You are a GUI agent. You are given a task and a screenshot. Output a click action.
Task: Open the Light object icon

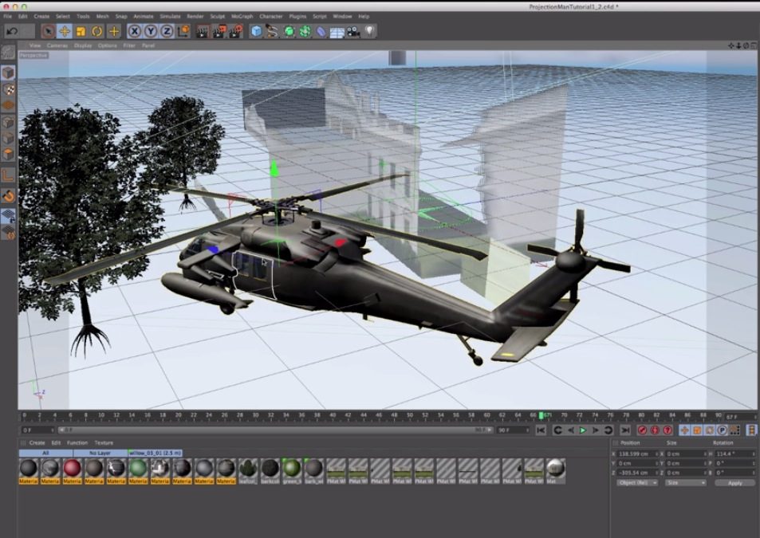(x=370, y=31)
